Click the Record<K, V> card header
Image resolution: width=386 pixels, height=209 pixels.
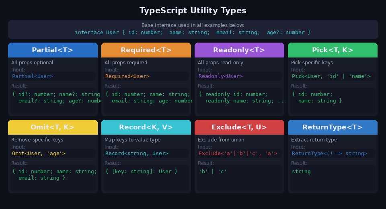146,127
